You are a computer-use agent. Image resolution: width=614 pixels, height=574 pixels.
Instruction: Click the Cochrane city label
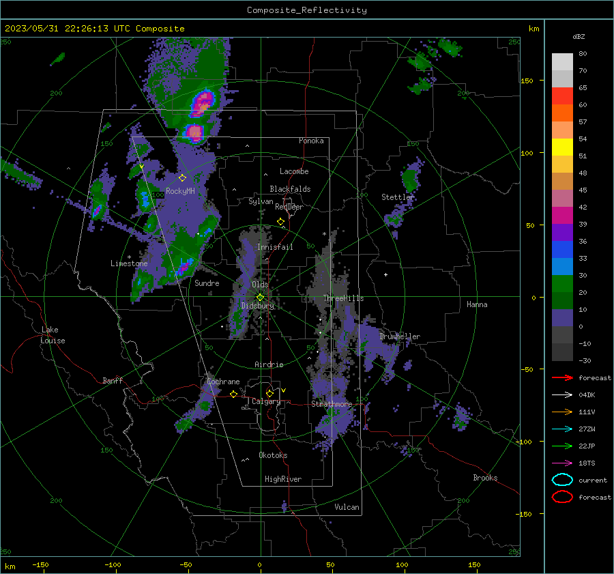223,382
